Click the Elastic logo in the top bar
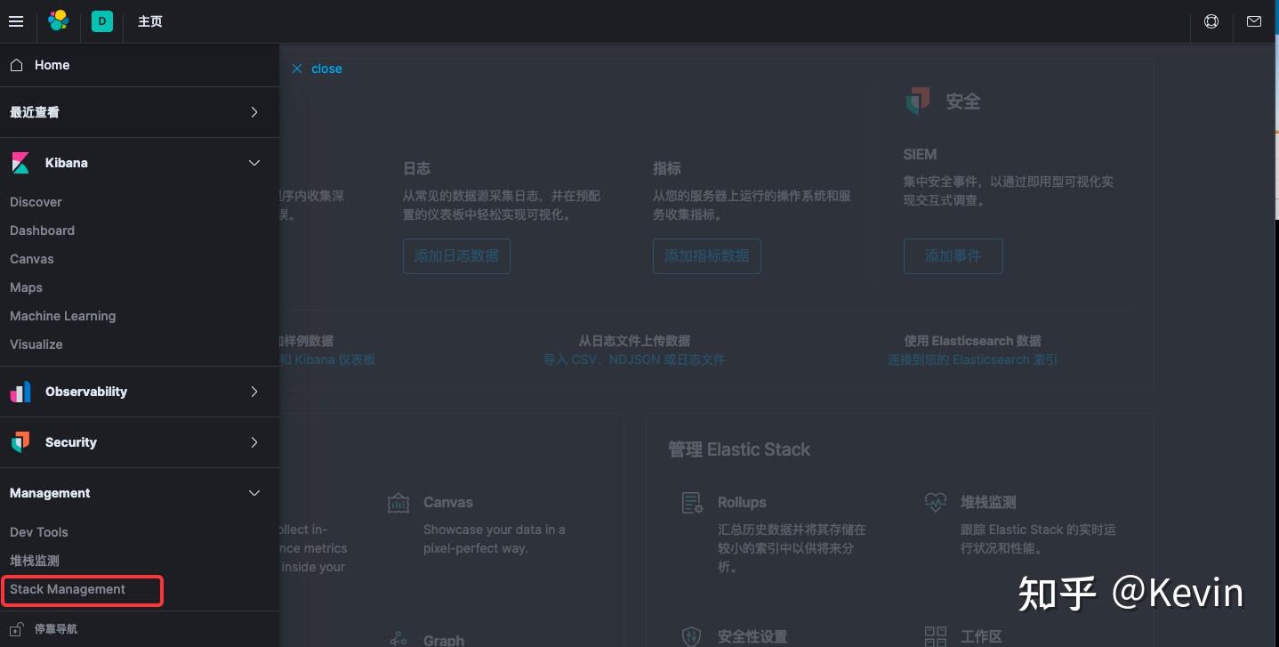 (x=59, y=20)
